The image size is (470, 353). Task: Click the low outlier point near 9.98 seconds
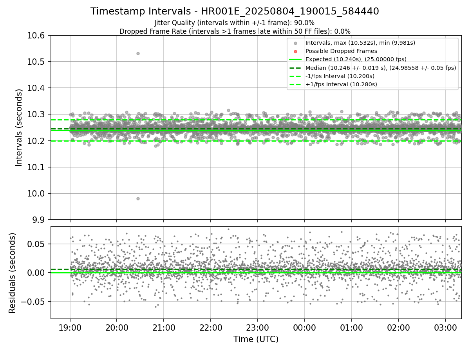(x=138, y=198)
